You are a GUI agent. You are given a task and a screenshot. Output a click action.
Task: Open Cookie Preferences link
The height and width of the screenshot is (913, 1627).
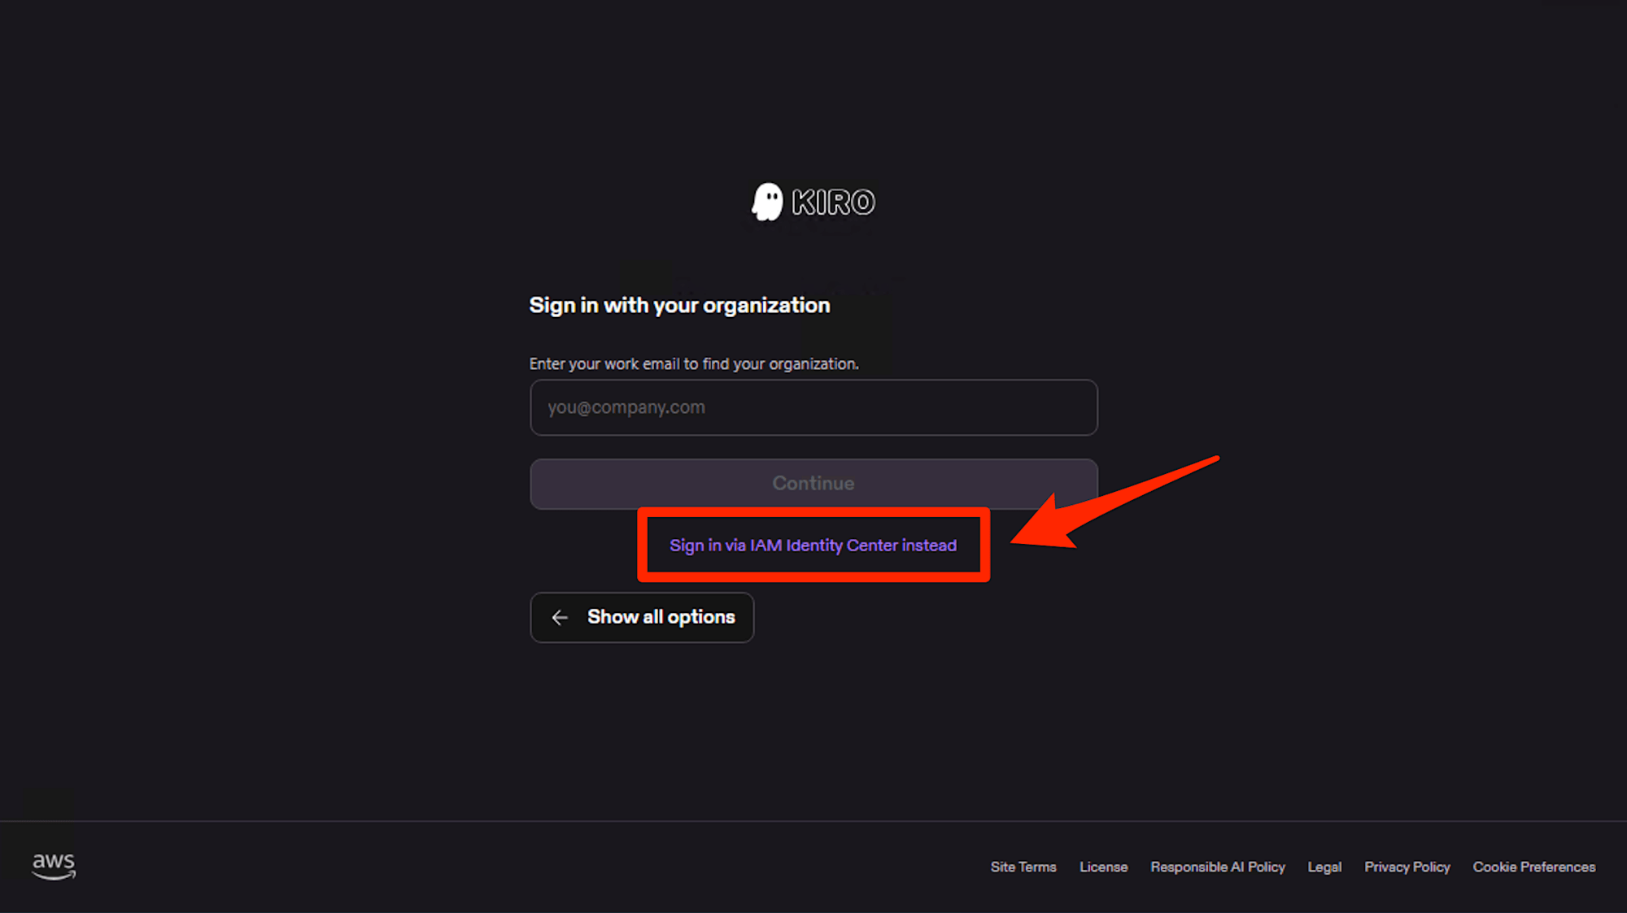click(x=1534, y=867)
